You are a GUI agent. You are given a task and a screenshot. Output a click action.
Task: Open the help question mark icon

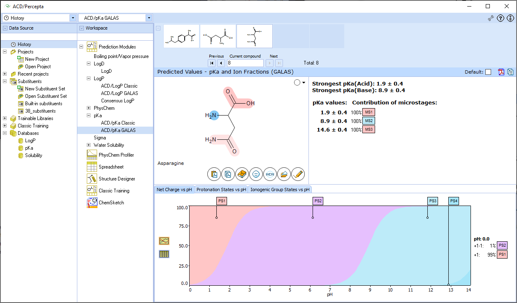[501, 18]
